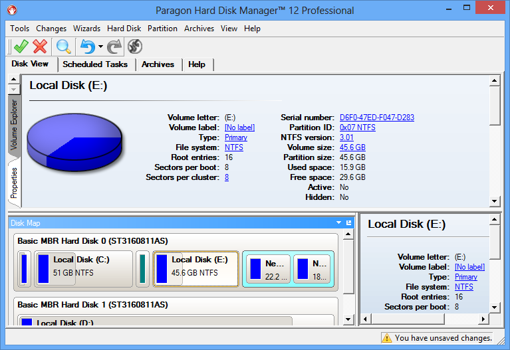Open the Disk Map panel dropdown arrow
The width and height of the screenshot is (510, 350).
[x=338, y=223]
